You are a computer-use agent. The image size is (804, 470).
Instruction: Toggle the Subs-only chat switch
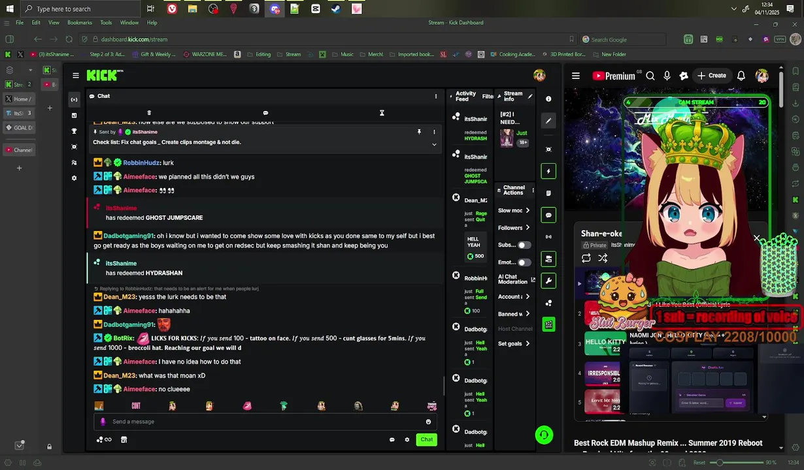point(524,245)
